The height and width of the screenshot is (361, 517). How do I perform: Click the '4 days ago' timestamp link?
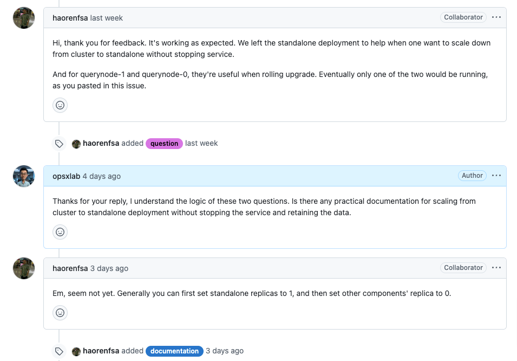click(x=101, y=176)
